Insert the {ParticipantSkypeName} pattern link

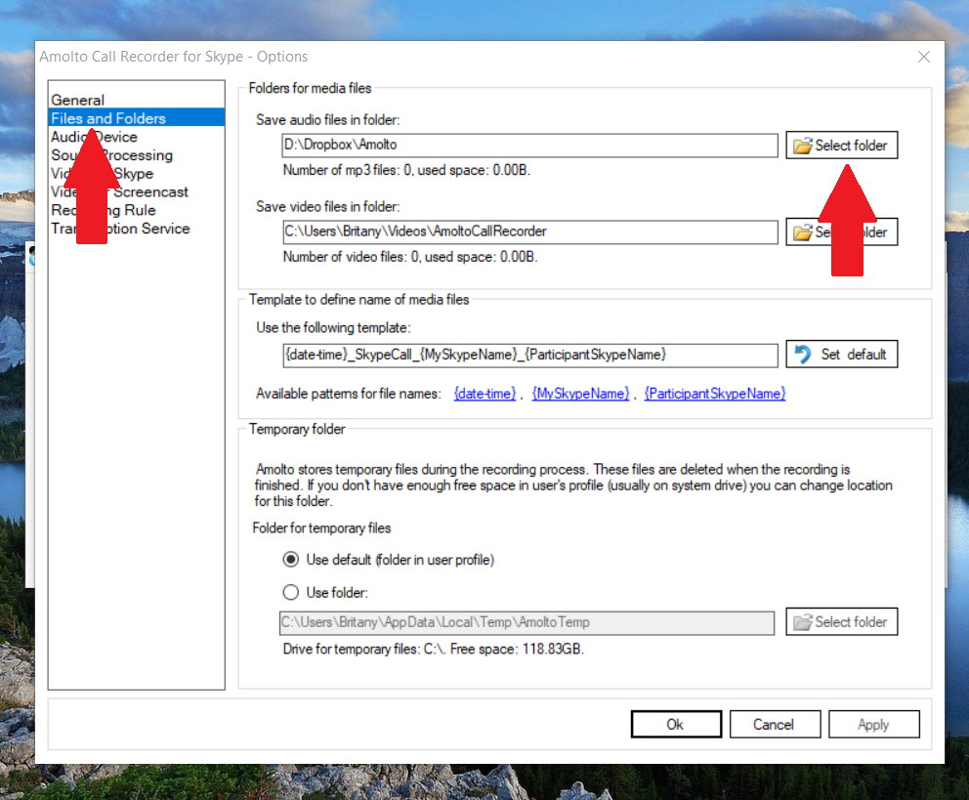click(715, 394)
